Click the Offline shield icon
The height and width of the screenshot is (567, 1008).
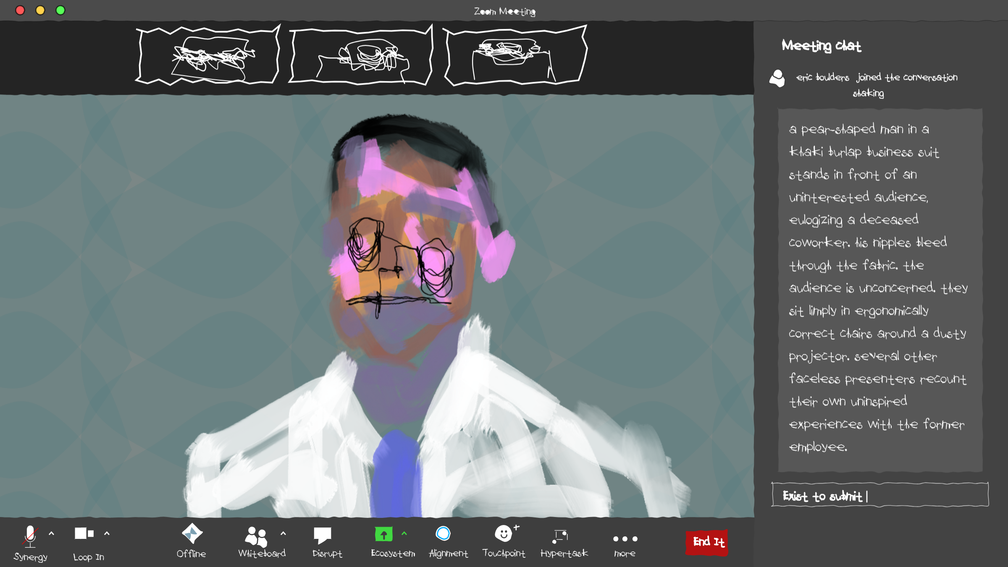192,533
